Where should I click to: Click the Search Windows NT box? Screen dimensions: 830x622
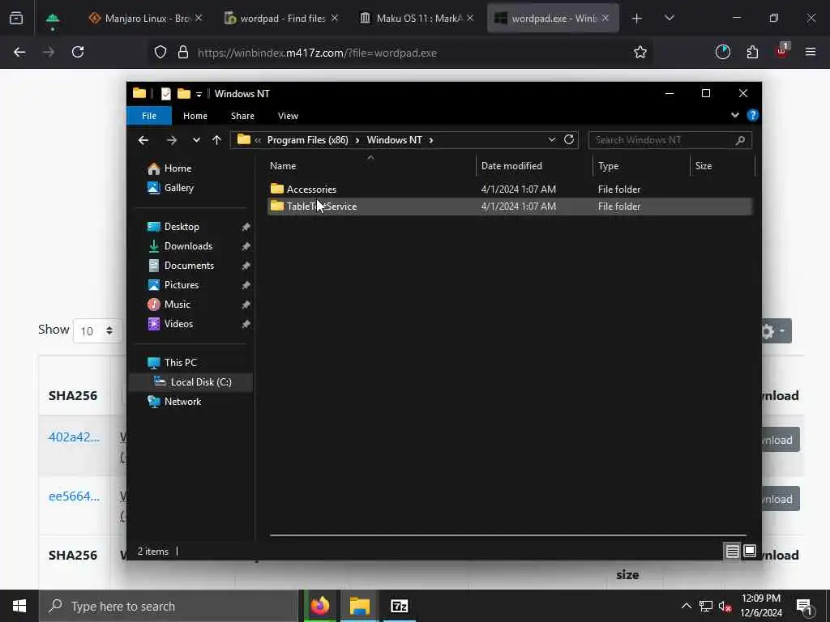pos(670,140)
